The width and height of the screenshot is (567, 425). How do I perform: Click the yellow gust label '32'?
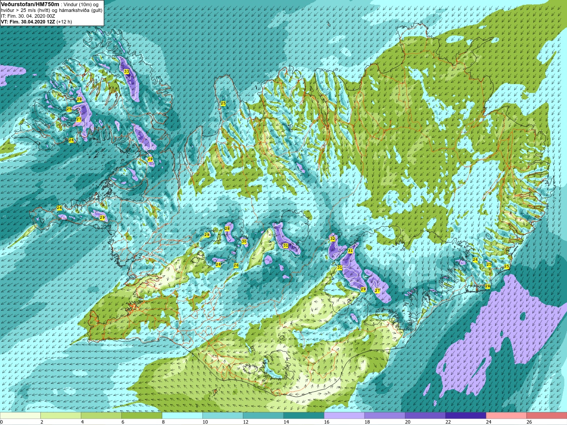click(x=333, y=239)
